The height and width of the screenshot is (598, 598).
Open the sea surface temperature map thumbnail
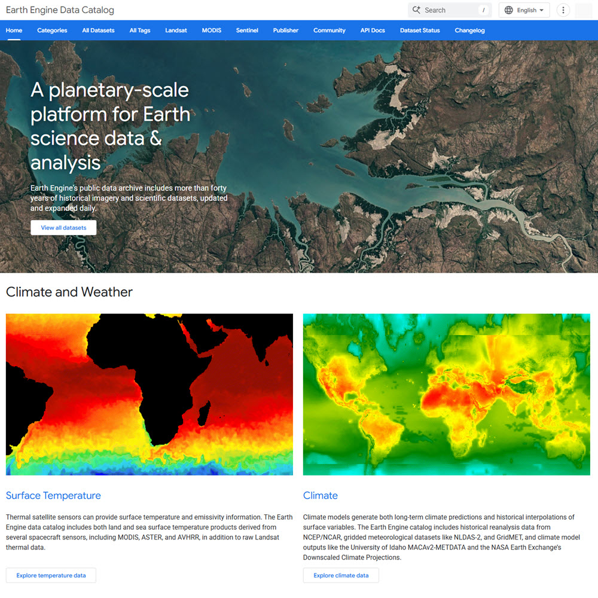[149, 394]
